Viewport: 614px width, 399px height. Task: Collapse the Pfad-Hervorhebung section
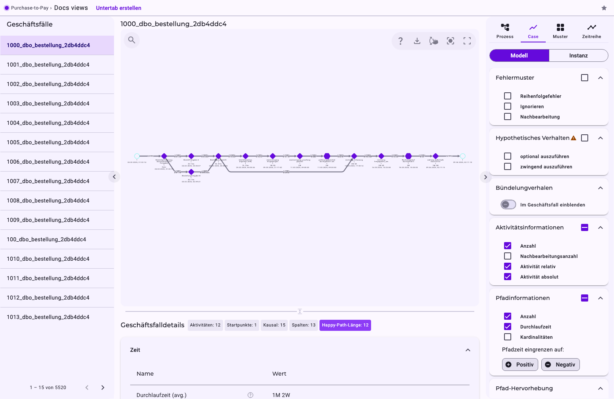(601, 388)
